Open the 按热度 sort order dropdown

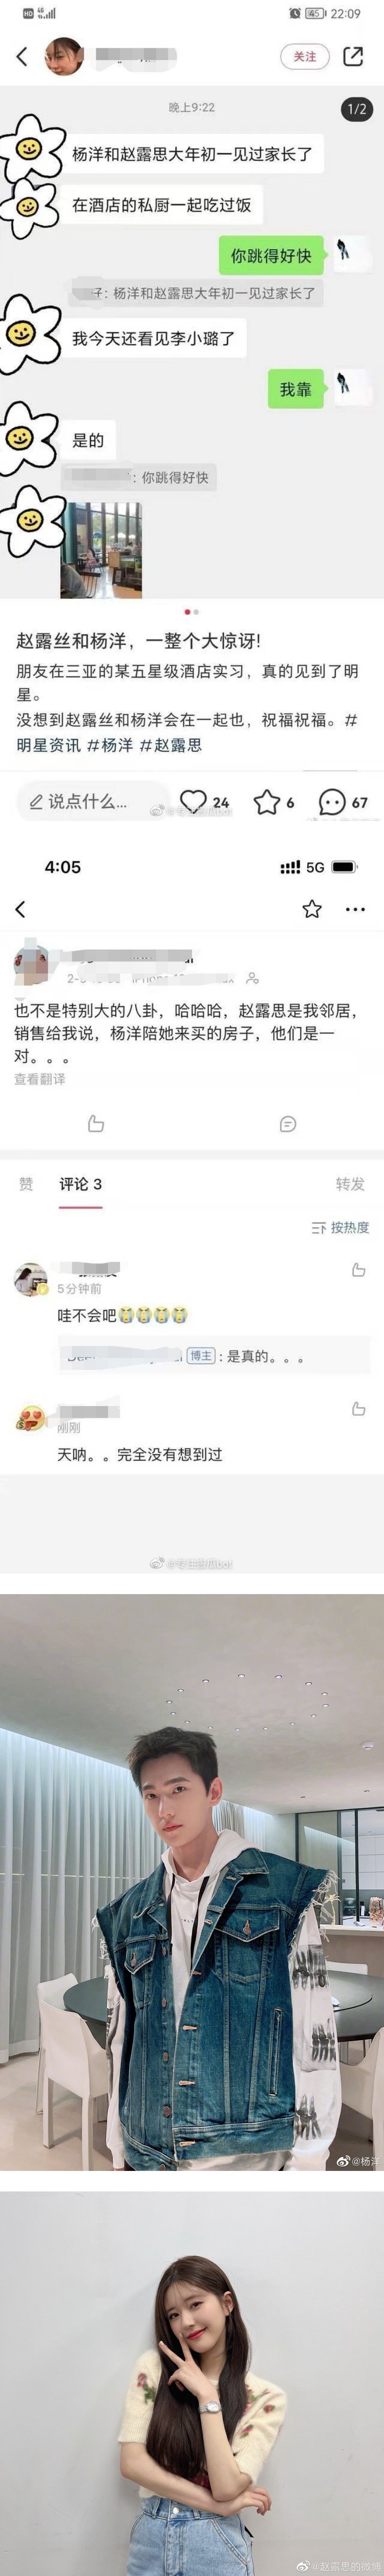coord(340,1227)
